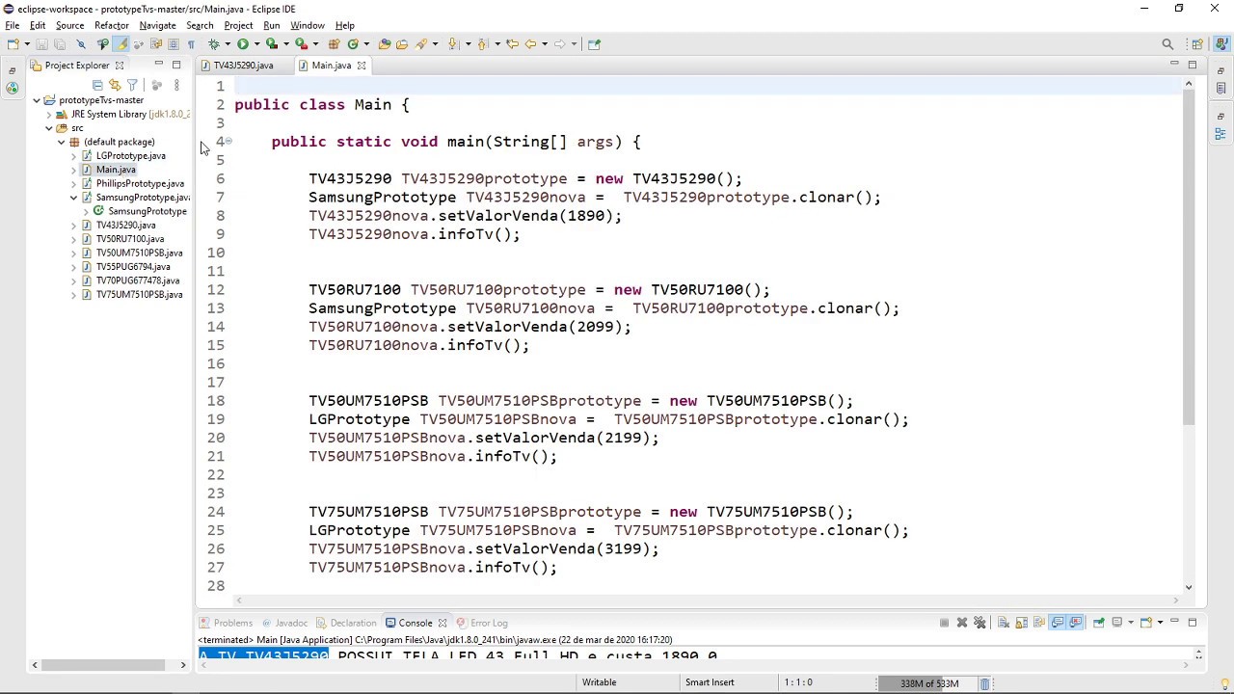Screen dimensions: 1234x694
Task: Click the Quick Access magnifier icon
Action: (1167, 43)
